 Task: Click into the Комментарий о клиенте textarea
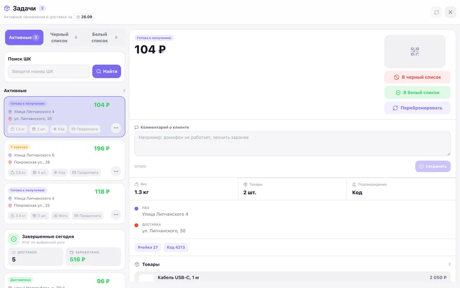(x=292, y=144)
